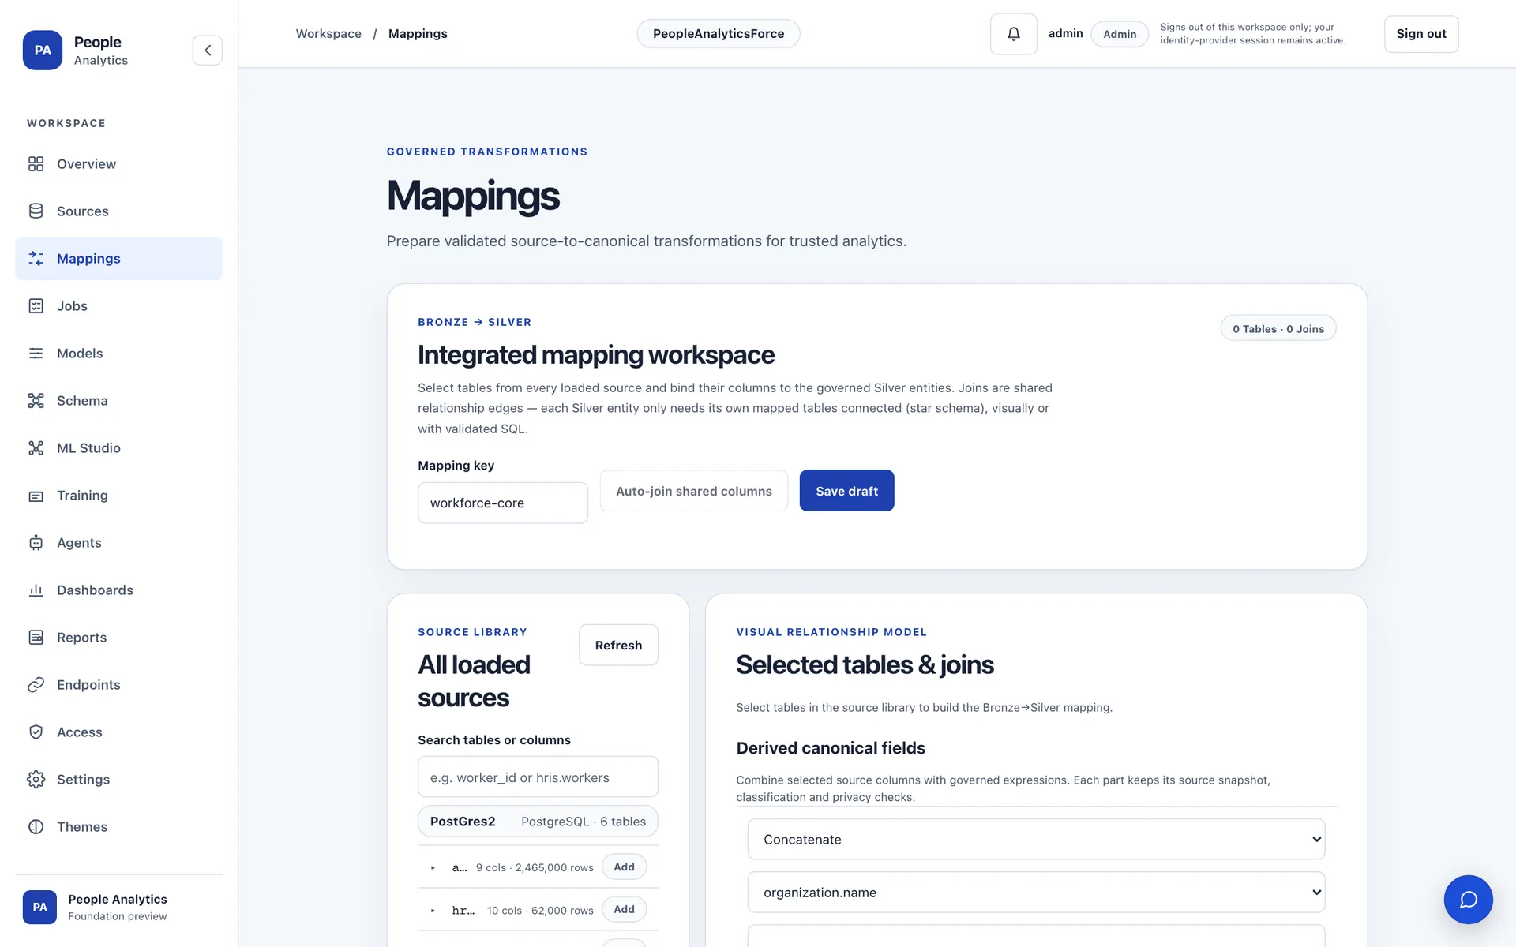Click the Schema nodes icon
The image size is (1516, 947).
36,401
